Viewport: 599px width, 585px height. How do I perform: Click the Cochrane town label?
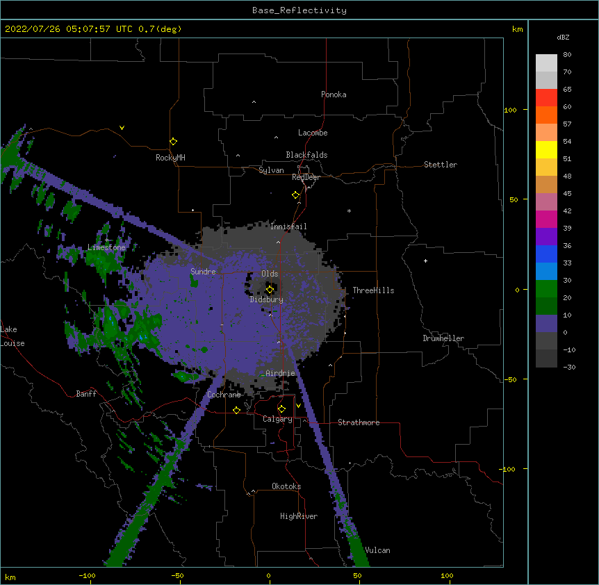[224, 395]
